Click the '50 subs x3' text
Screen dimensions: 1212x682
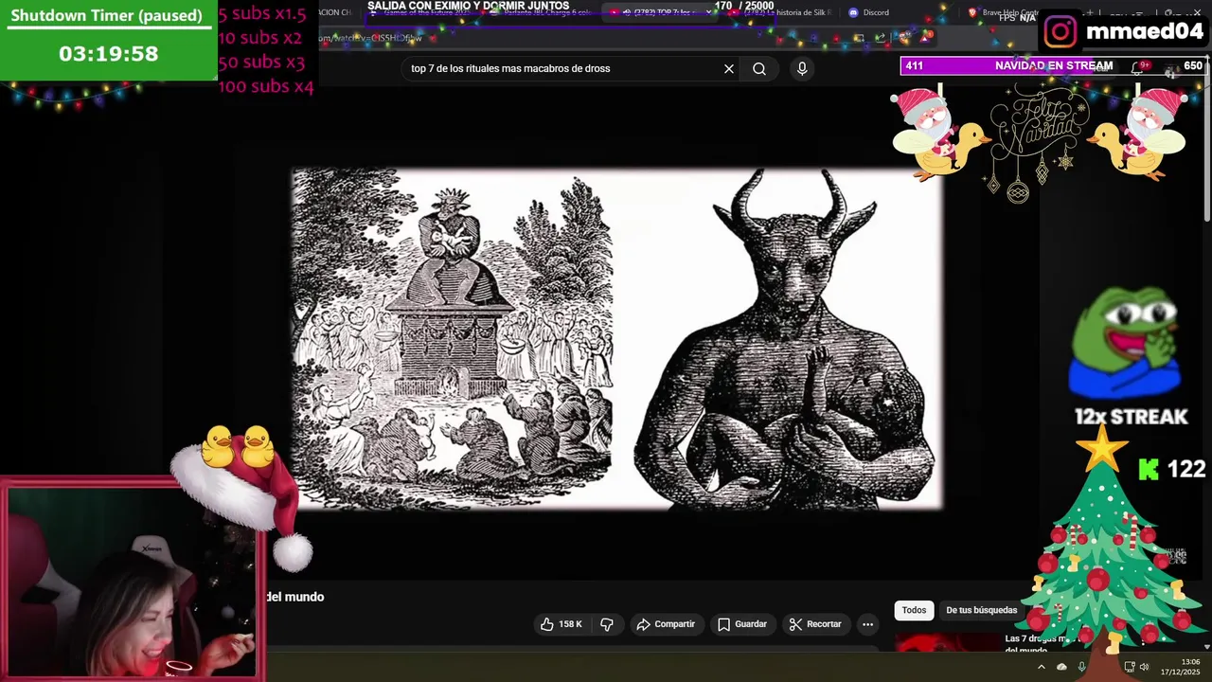click(261, 62)
